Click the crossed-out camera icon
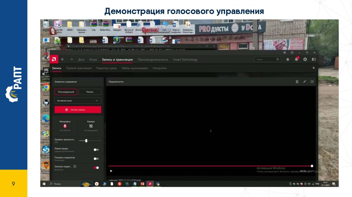352x197 pixels. tap(91, 126)
